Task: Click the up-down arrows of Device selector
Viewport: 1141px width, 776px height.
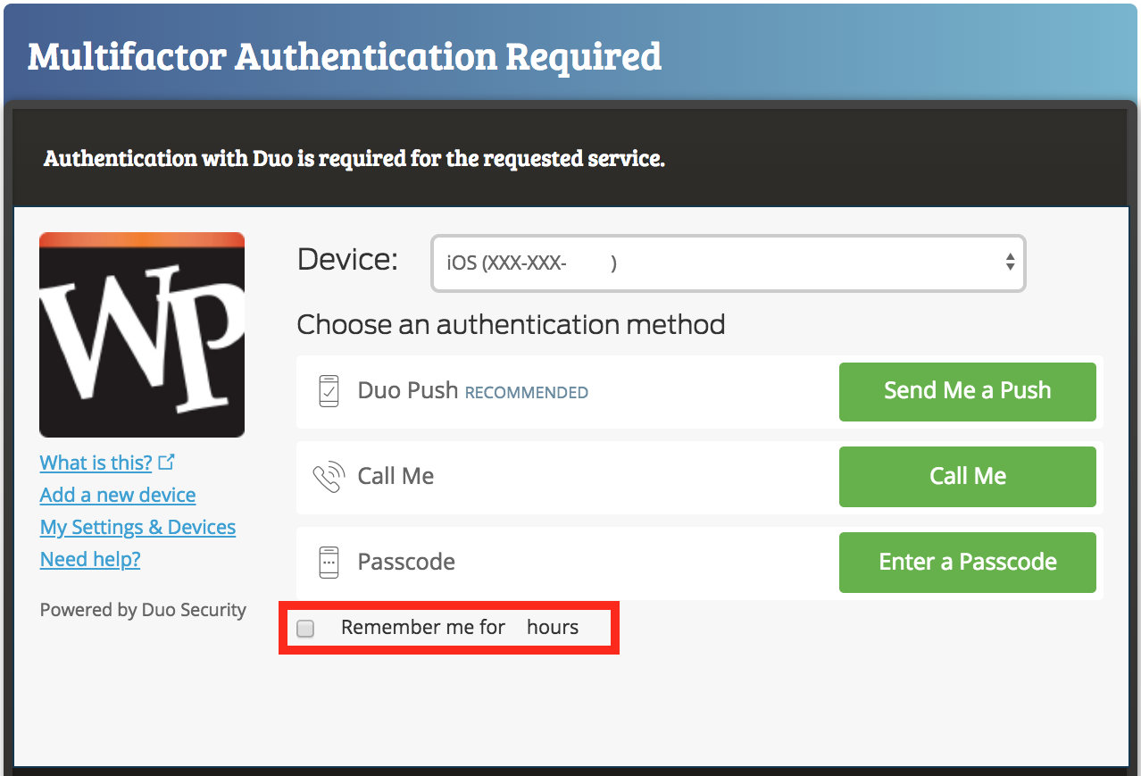Action: (1010, 263)
